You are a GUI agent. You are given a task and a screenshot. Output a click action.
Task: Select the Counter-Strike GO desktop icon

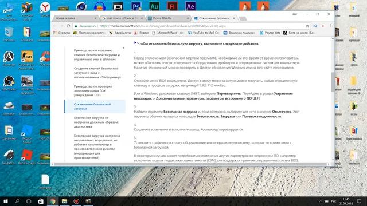[x=27, y=60]
